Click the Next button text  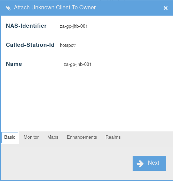154,163
